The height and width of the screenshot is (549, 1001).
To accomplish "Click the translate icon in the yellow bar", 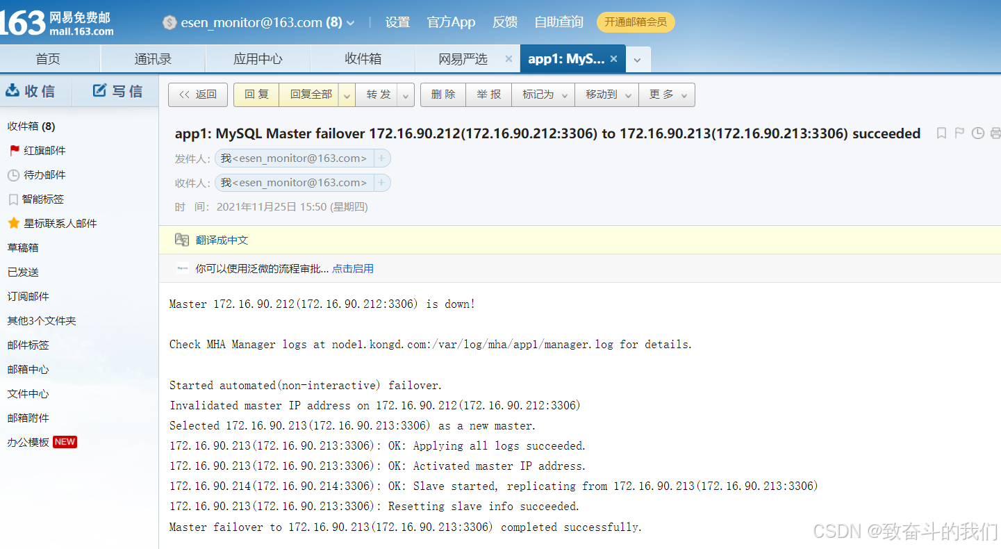I will tap(182, 240).
